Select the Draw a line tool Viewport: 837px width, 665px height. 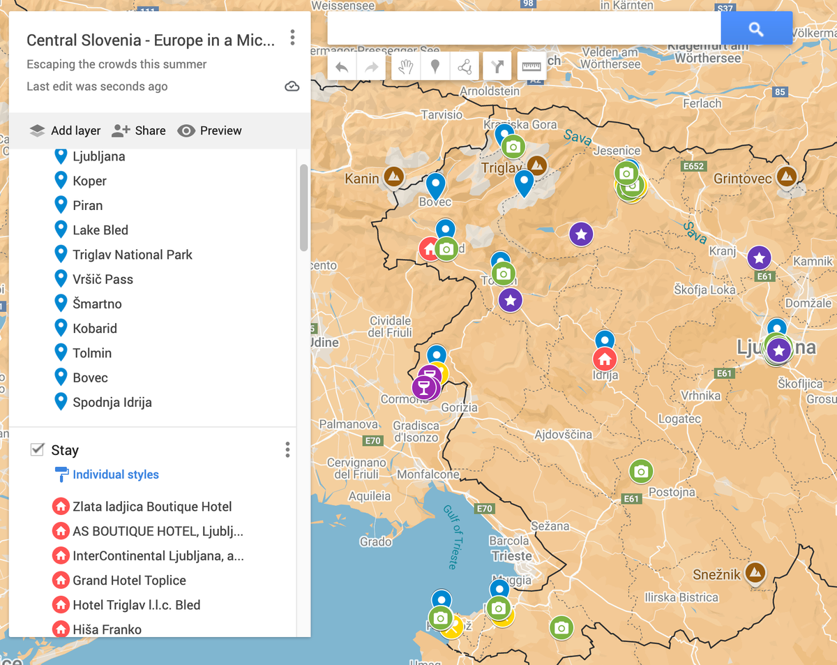465,66
